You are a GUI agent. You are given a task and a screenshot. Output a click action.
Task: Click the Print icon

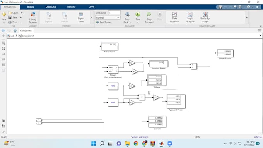click(x=10, y=22)
